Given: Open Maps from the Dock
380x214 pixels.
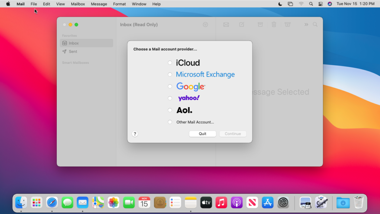Looking at the screenshot, I should point(98,203).
